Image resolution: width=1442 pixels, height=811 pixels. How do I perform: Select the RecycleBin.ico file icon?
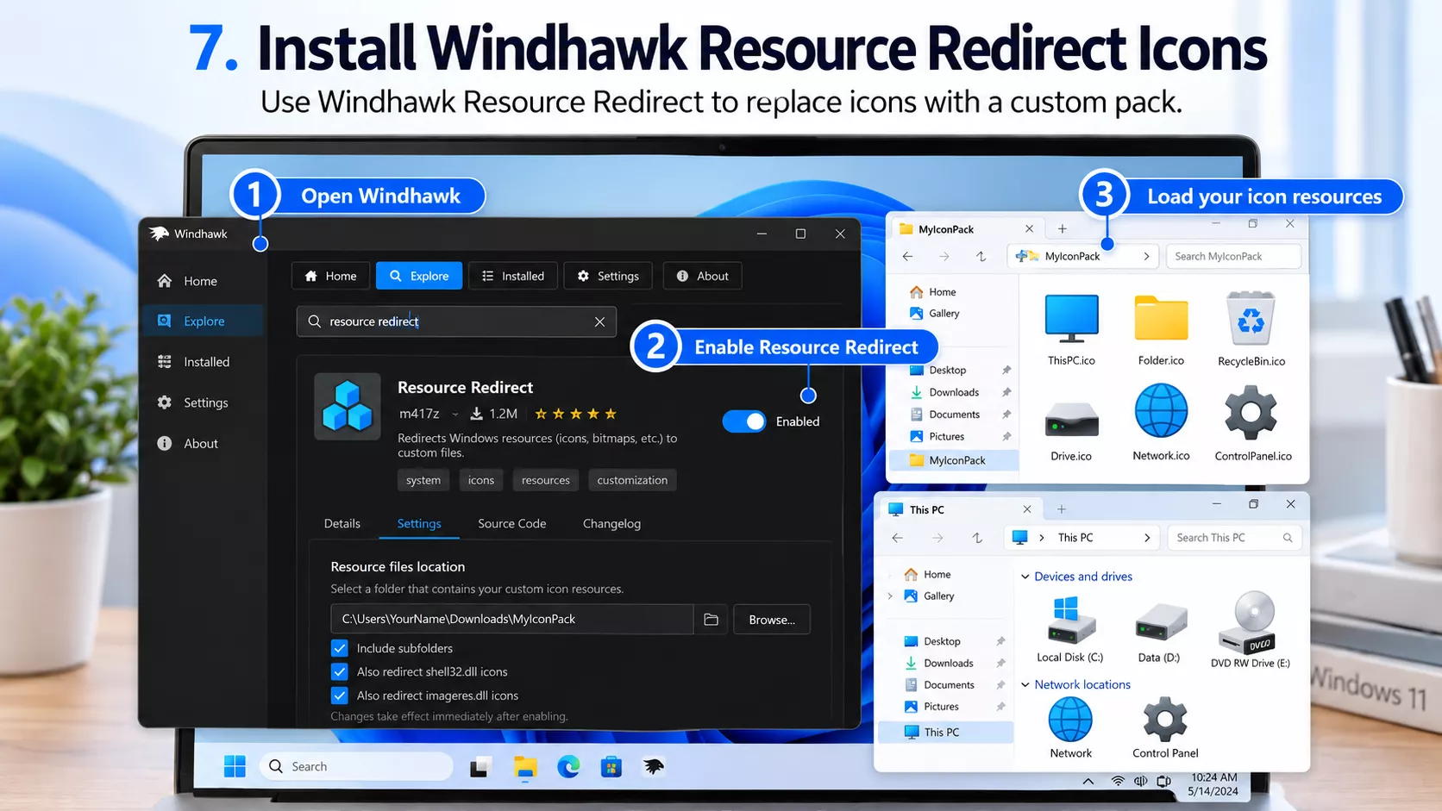(x=1251, y=319)
